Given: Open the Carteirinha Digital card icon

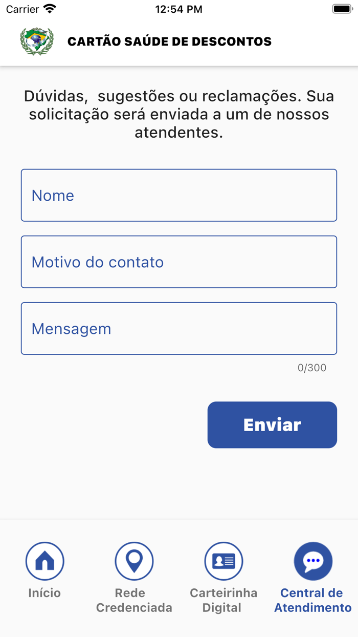Looking at the screenshot, I should pyautogui.click(x=223, y=560).
